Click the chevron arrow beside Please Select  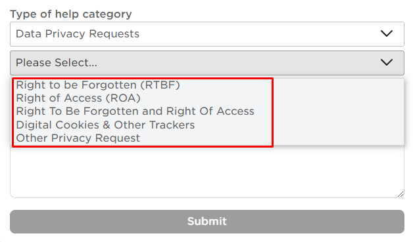387,62
